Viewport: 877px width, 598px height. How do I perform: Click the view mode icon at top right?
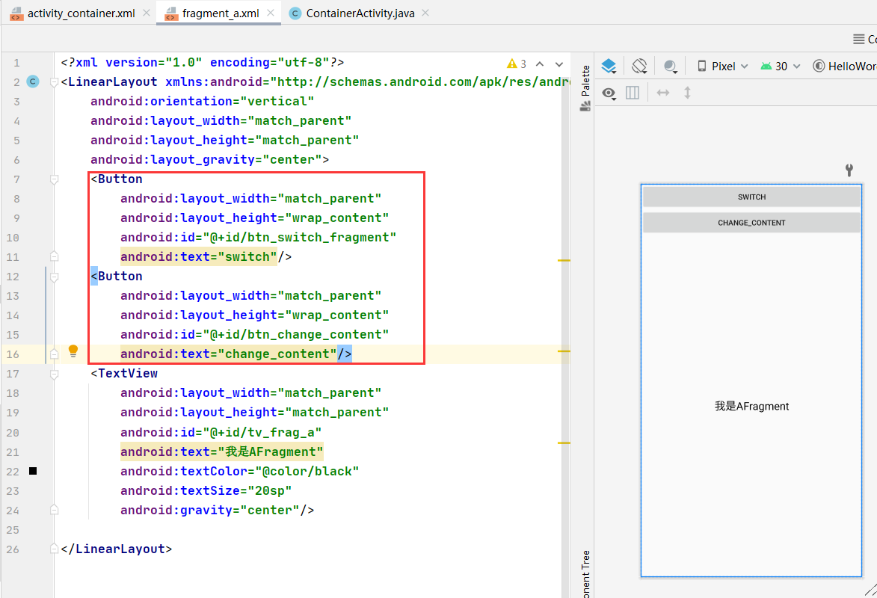[x=858, y=39]
